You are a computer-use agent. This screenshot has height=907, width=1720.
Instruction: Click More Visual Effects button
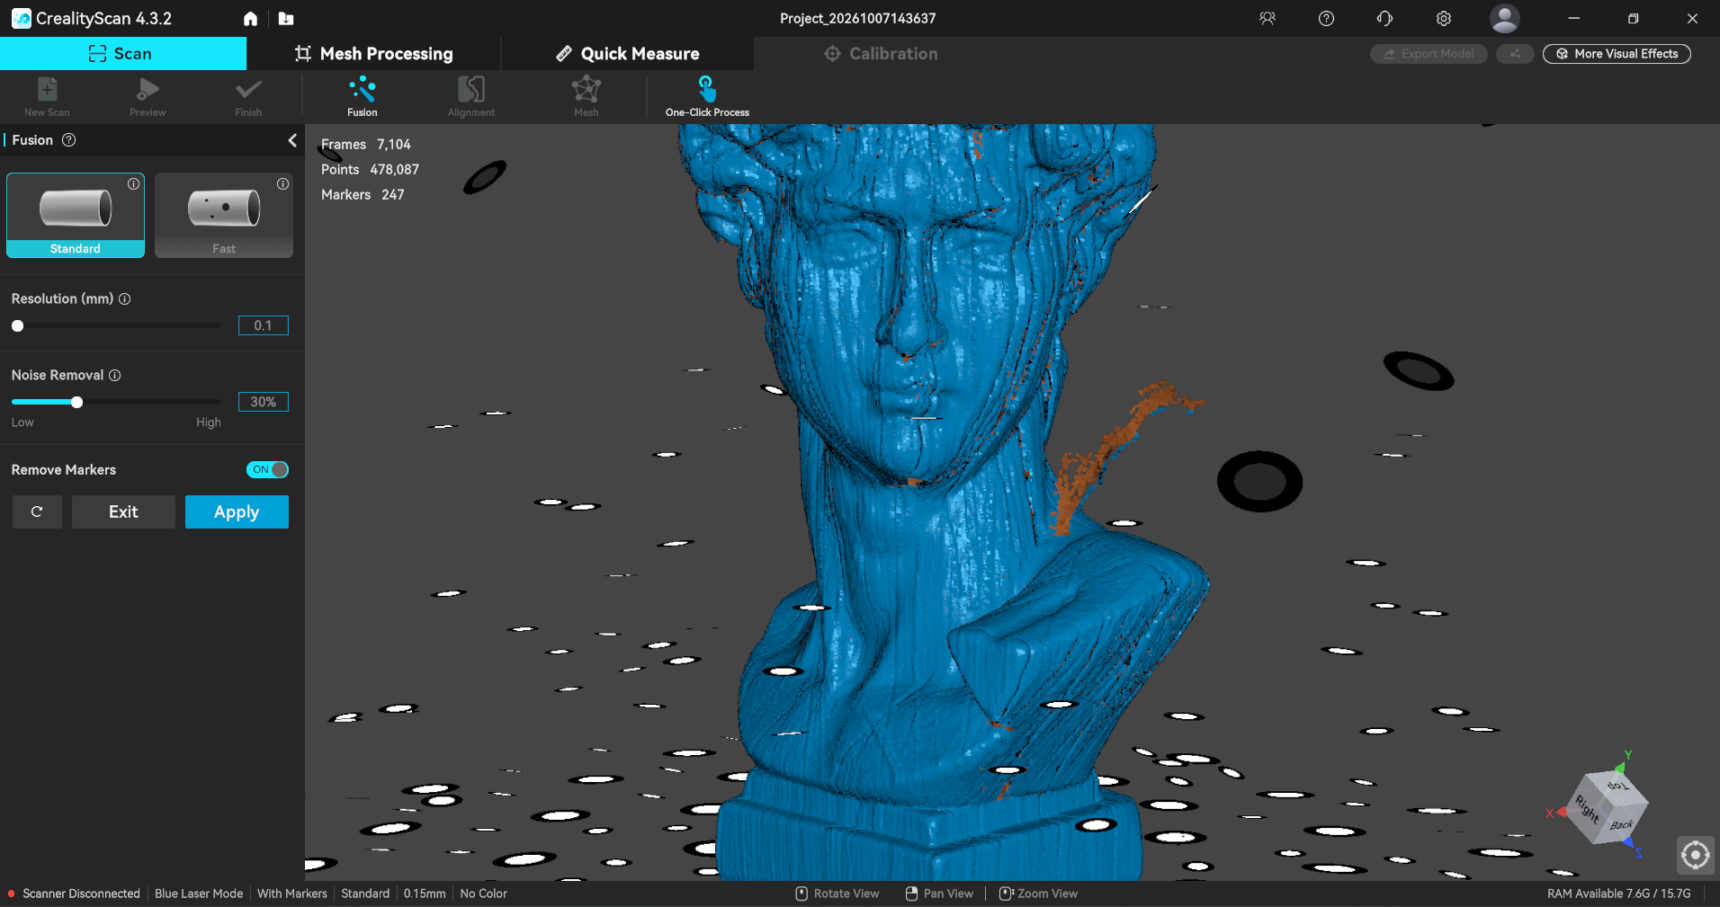click(1617, 54)
